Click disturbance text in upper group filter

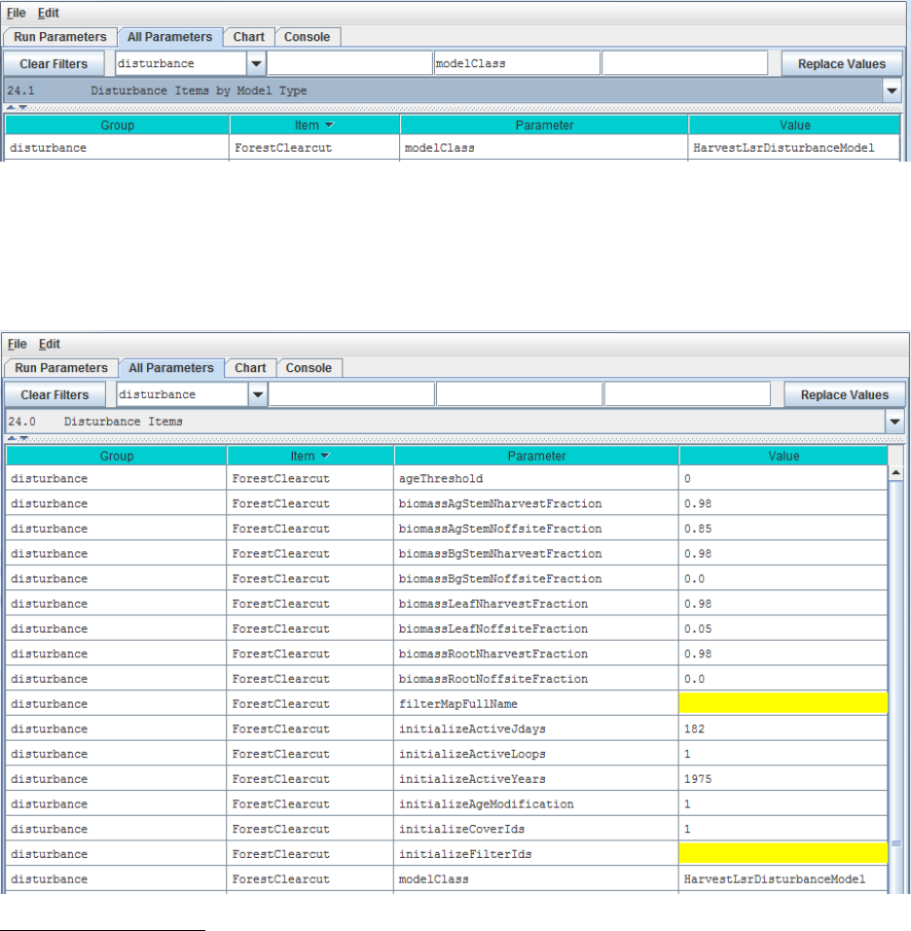156,63
